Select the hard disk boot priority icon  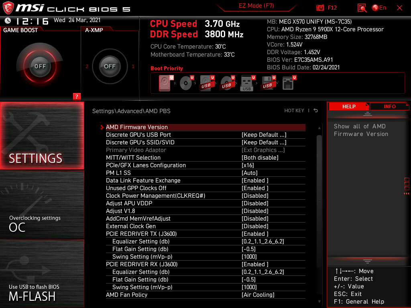coord(165,83)
